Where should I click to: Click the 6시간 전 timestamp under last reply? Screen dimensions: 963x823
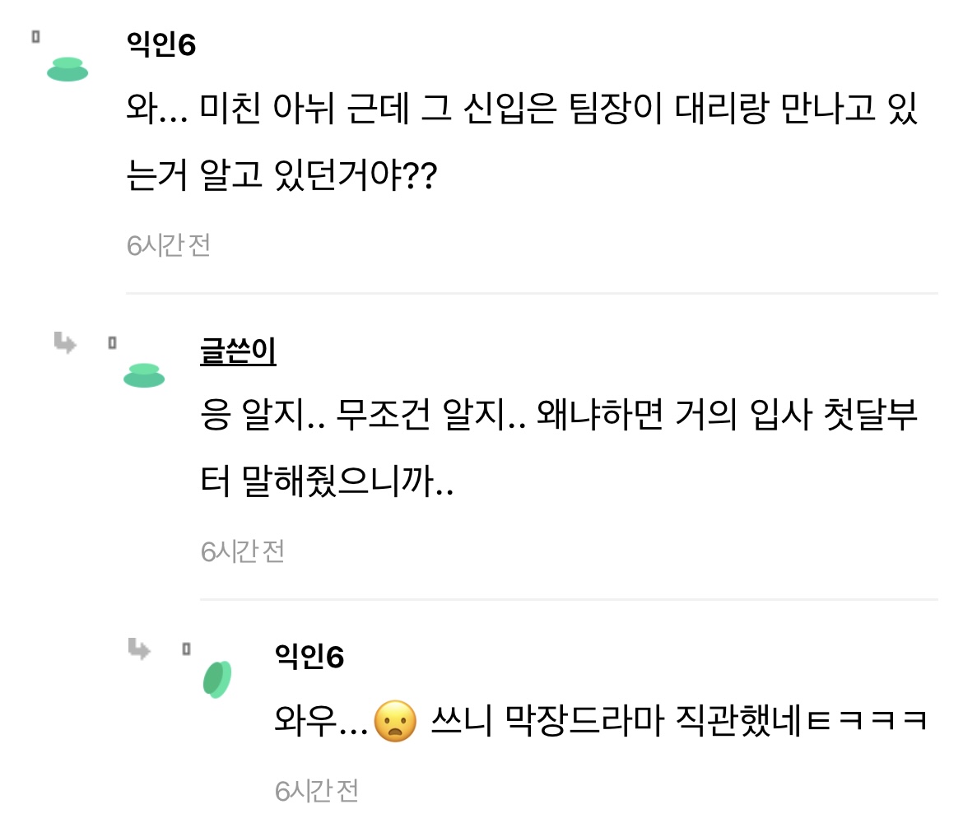click(317, 790)
